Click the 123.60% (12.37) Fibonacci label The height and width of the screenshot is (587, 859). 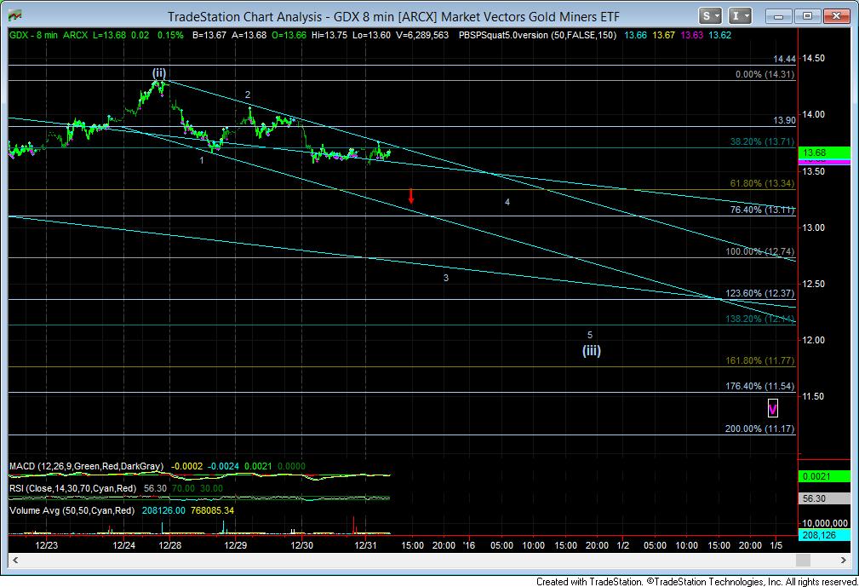click(x=760, y=293)
